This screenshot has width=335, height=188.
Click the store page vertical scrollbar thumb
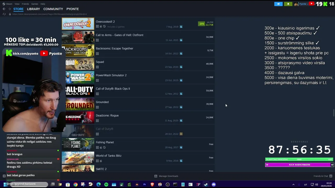click(x=334, y=113)
